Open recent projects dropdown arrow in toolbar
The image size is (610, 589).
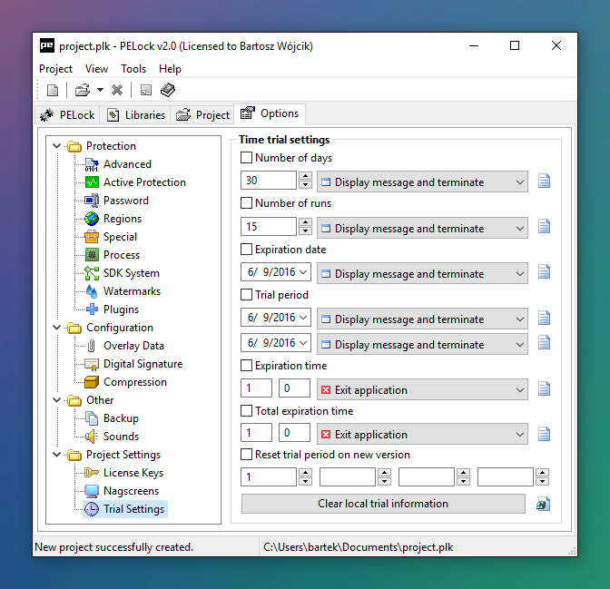click(x=100, y=90)
